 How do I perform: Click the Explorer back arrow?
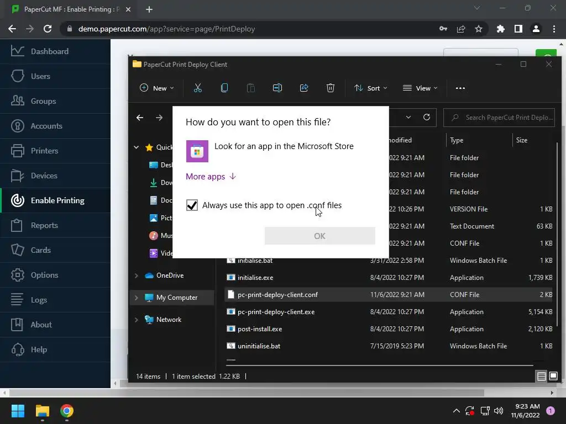pyautogui.click(x=140, y=118)
